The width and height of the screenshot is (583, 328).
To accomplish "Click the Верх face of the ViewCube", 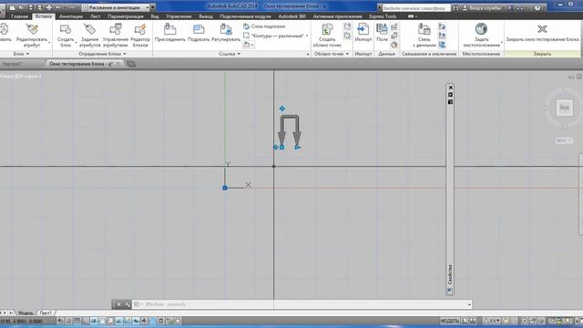I will [x=565, y=108].
